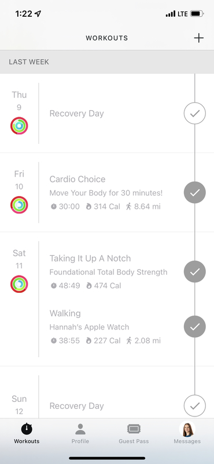The width and height of the screenshot is (214, 464).
Task: Toggle Walking workout completion checkmark
Action: tap(195, 327)
